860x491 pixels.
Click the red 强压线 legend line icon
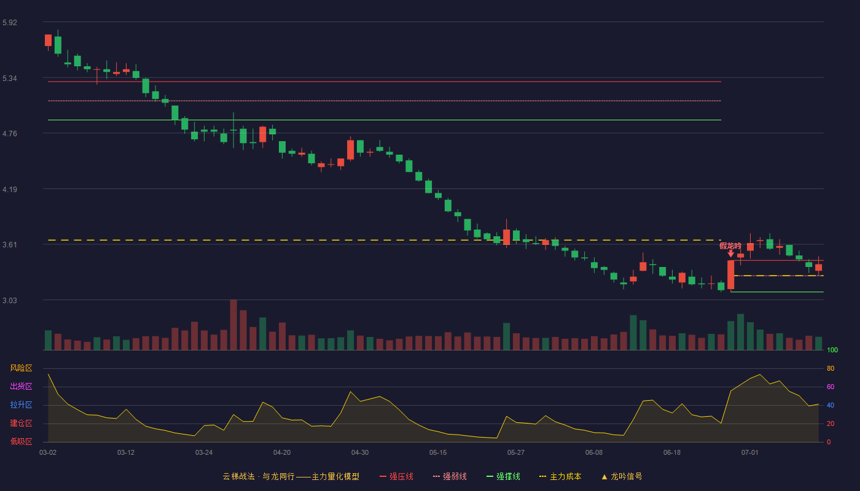pyautogui.click(x=383, y=476)
